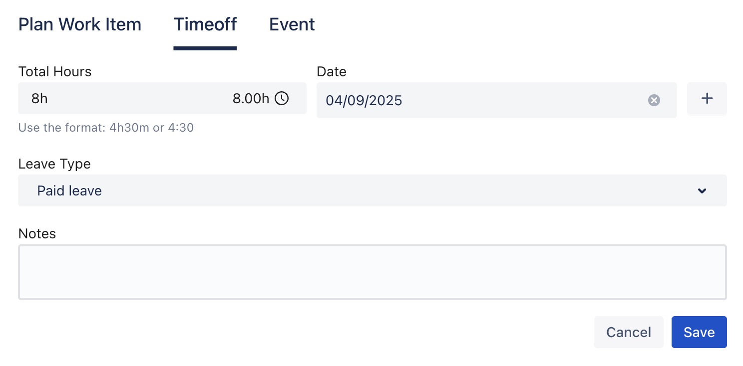Click the Paid leave selected value
743x366 pixels.
(69, 190)
